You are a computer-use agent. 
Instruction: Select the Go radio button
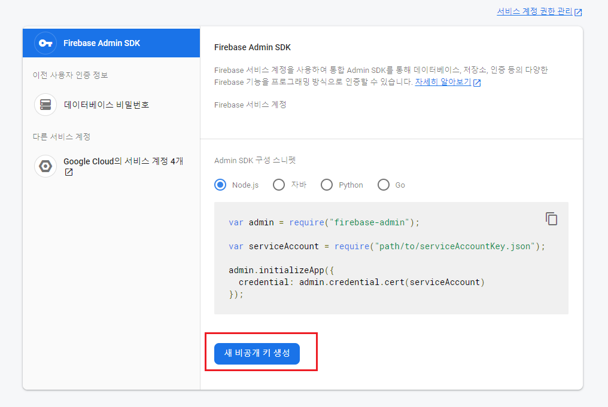pyautogui.click(x=384, y=185)
